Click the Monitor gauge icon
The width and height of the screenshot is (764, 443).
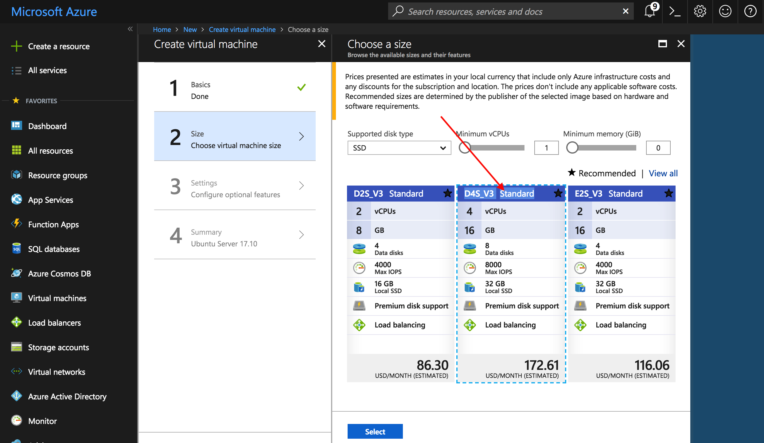click(x=16, y=421)
